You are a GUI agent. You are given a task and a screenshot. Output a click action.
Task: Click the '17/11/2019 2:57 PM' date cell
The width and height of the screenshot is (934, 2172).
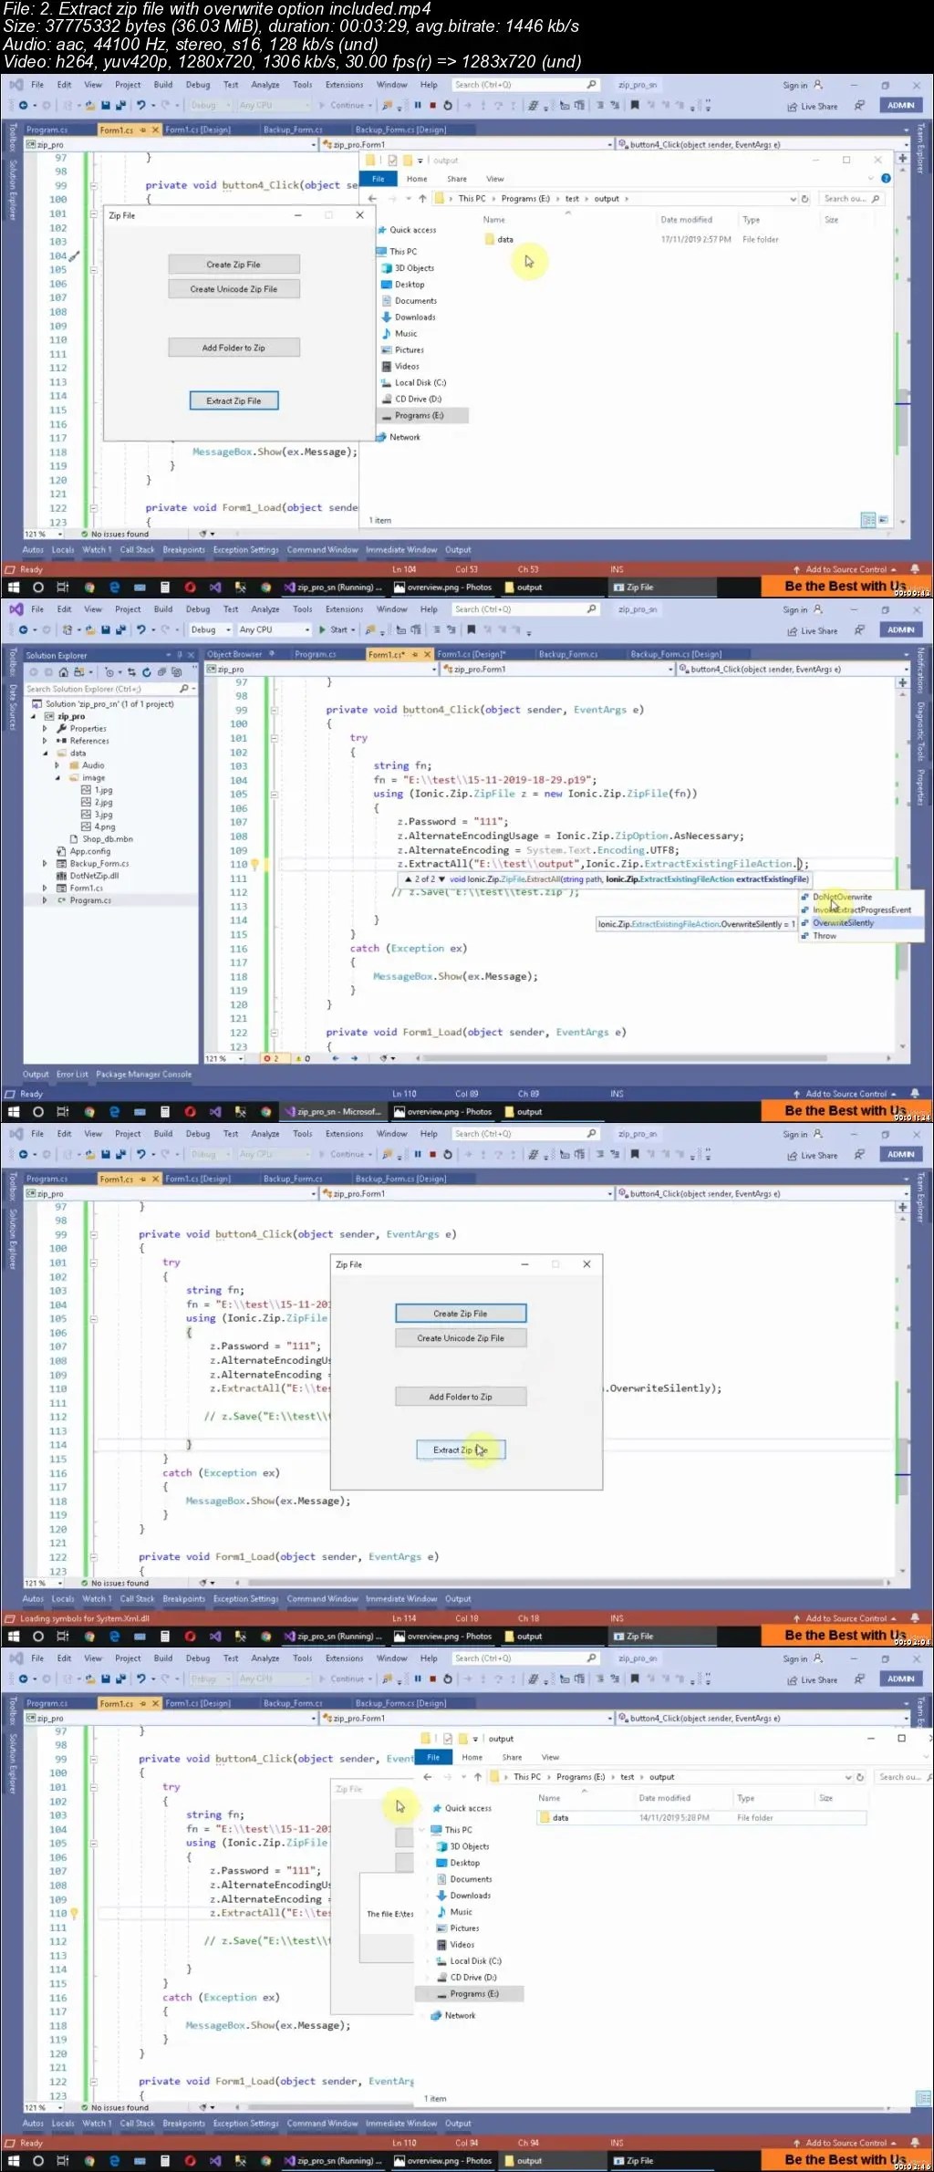pos(696,240)
